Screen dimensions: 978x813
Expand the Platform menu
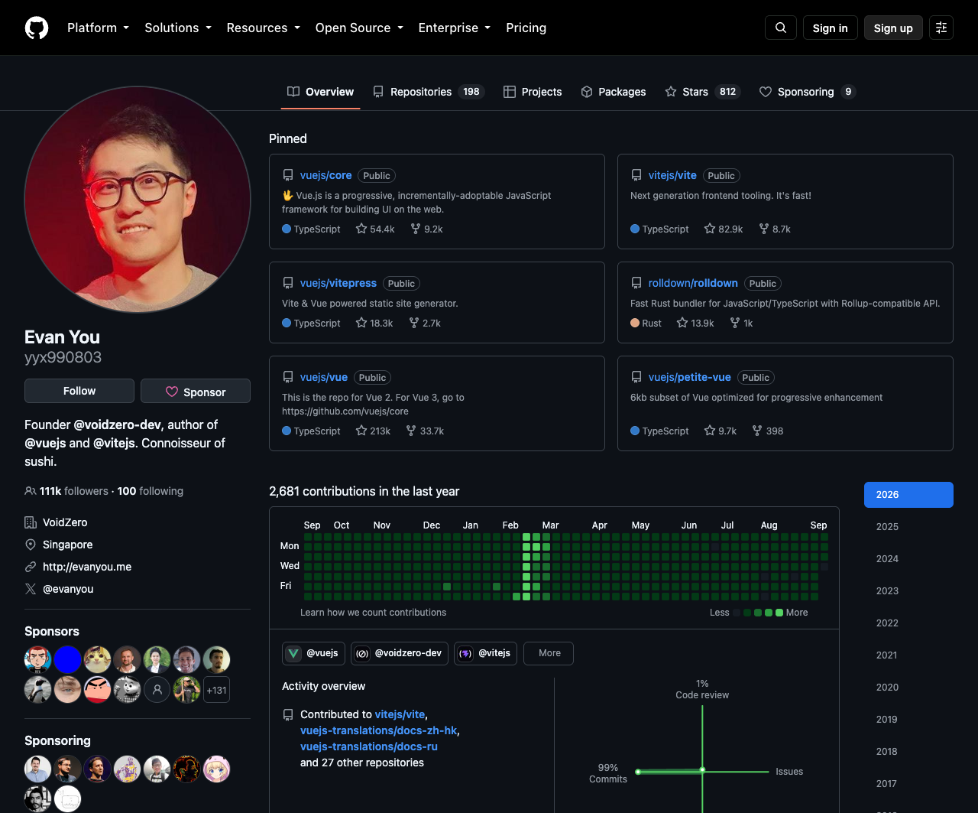click(x=98, y=28)
